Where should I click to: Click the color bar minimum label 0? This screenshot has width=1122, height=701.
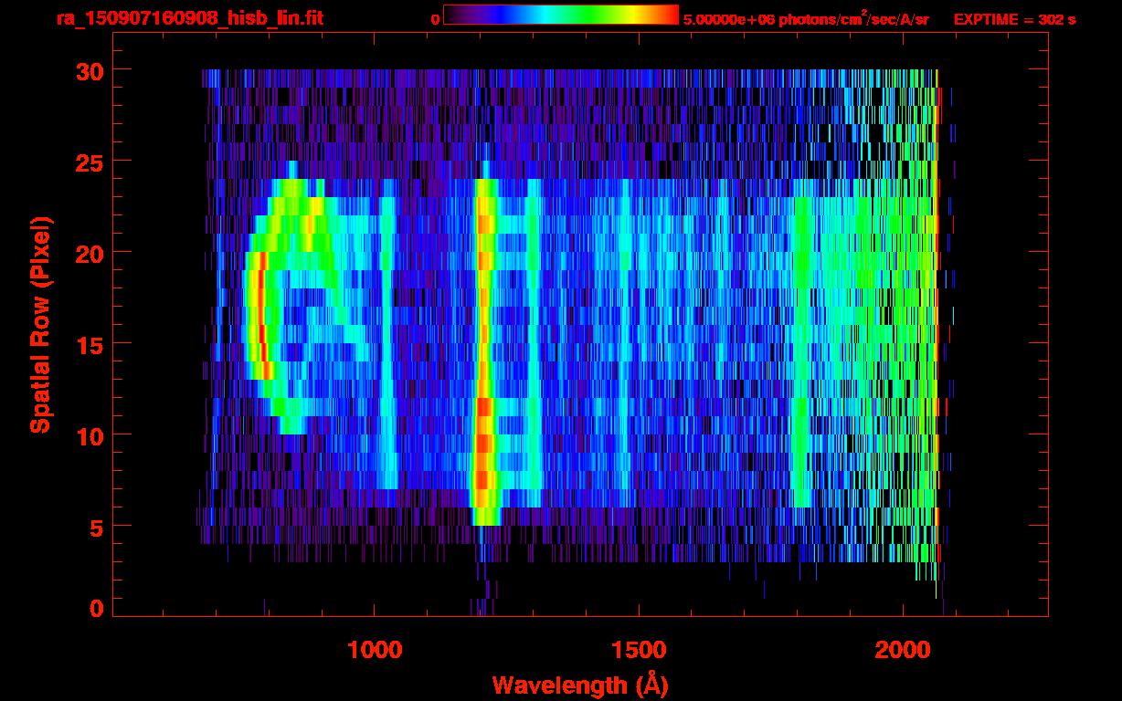coord(435,19)
